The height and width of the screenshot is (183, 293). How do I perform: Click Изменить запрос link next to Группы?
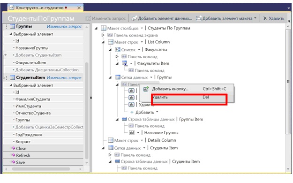pyautogui.click(x=64, y=27)
